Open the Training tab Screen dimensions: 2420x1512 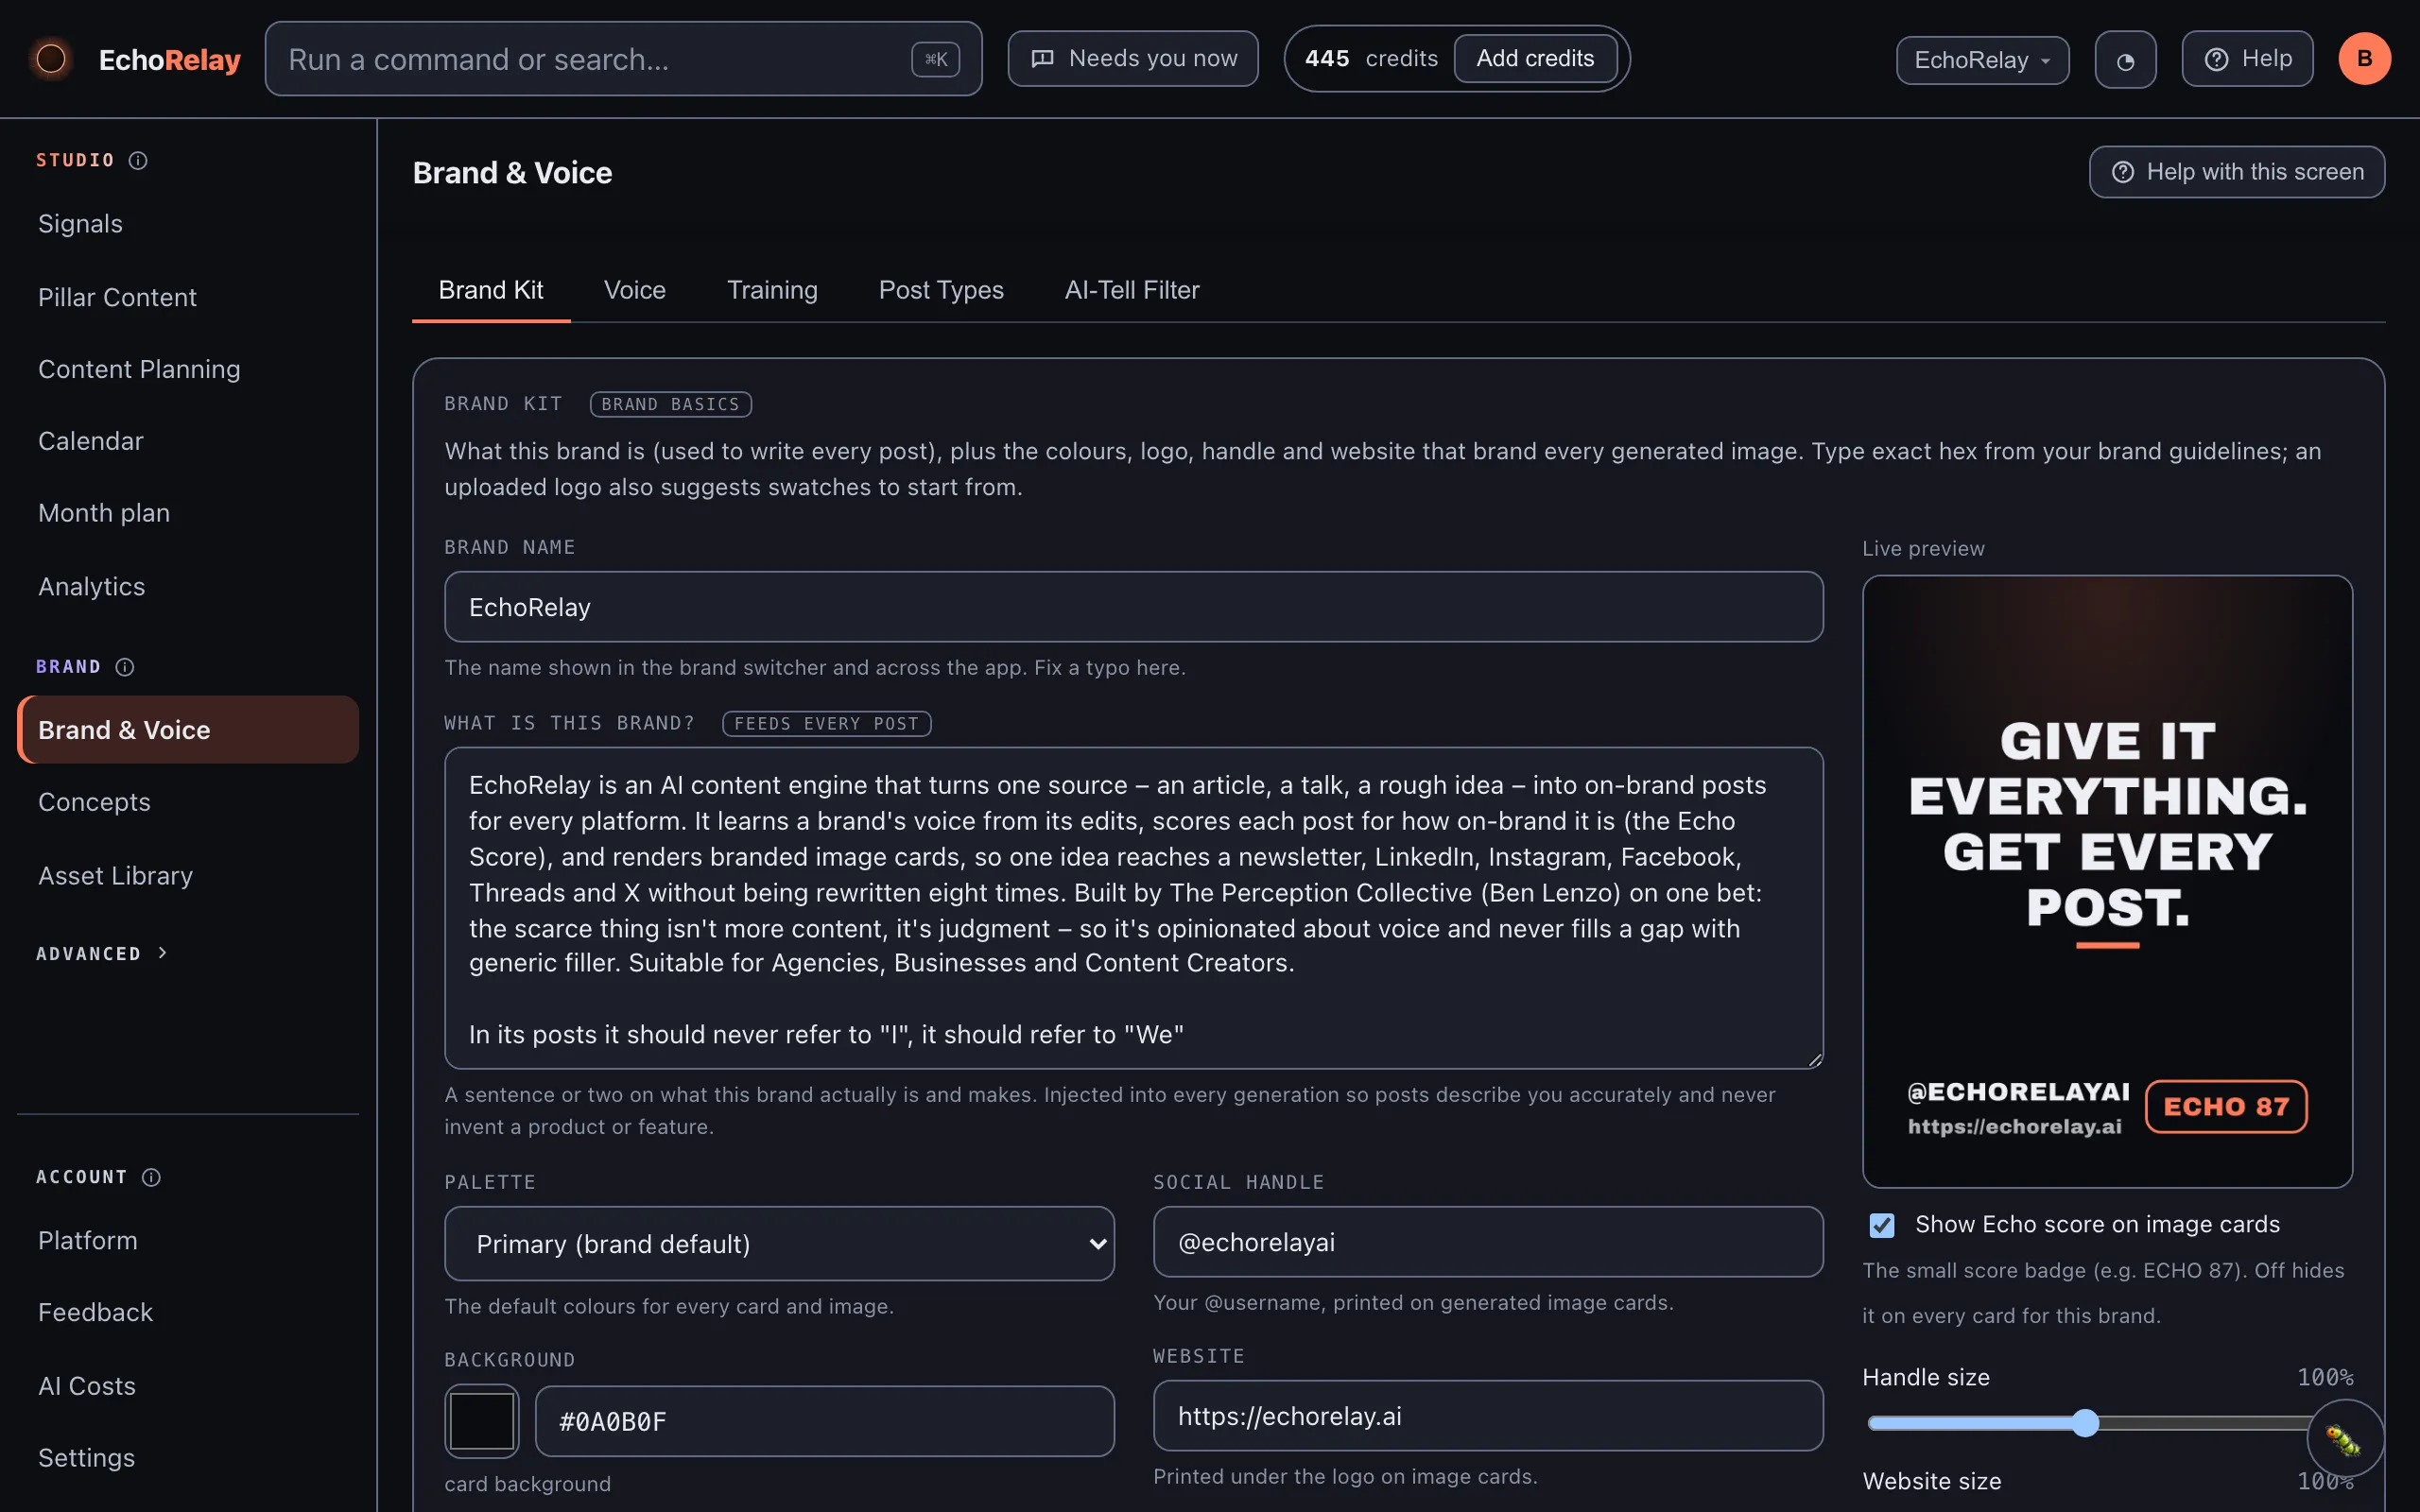tap(772, 290)
